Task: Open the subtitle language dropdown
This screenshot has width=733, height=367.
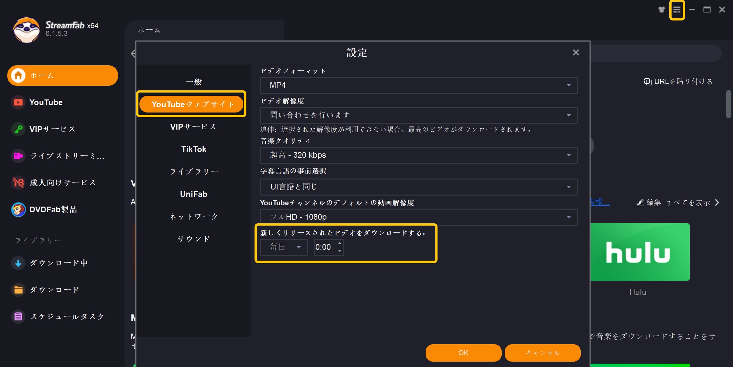Action: point(419,187)
